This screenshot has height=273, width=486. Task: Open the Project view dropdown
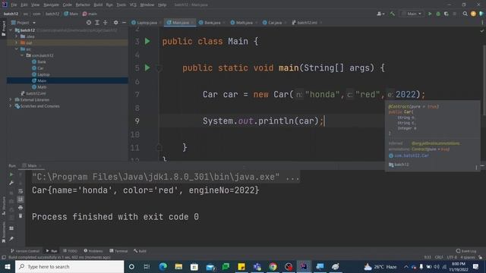(24, 23)
